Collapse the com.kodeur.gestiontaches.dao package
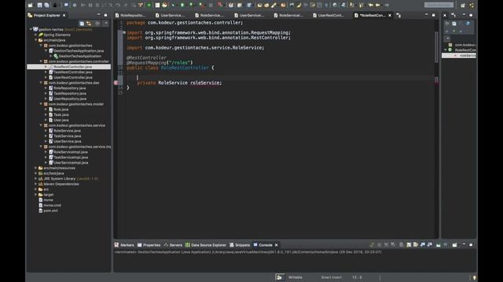This screenshot has height=282, width=503. (x=41, y=83)
